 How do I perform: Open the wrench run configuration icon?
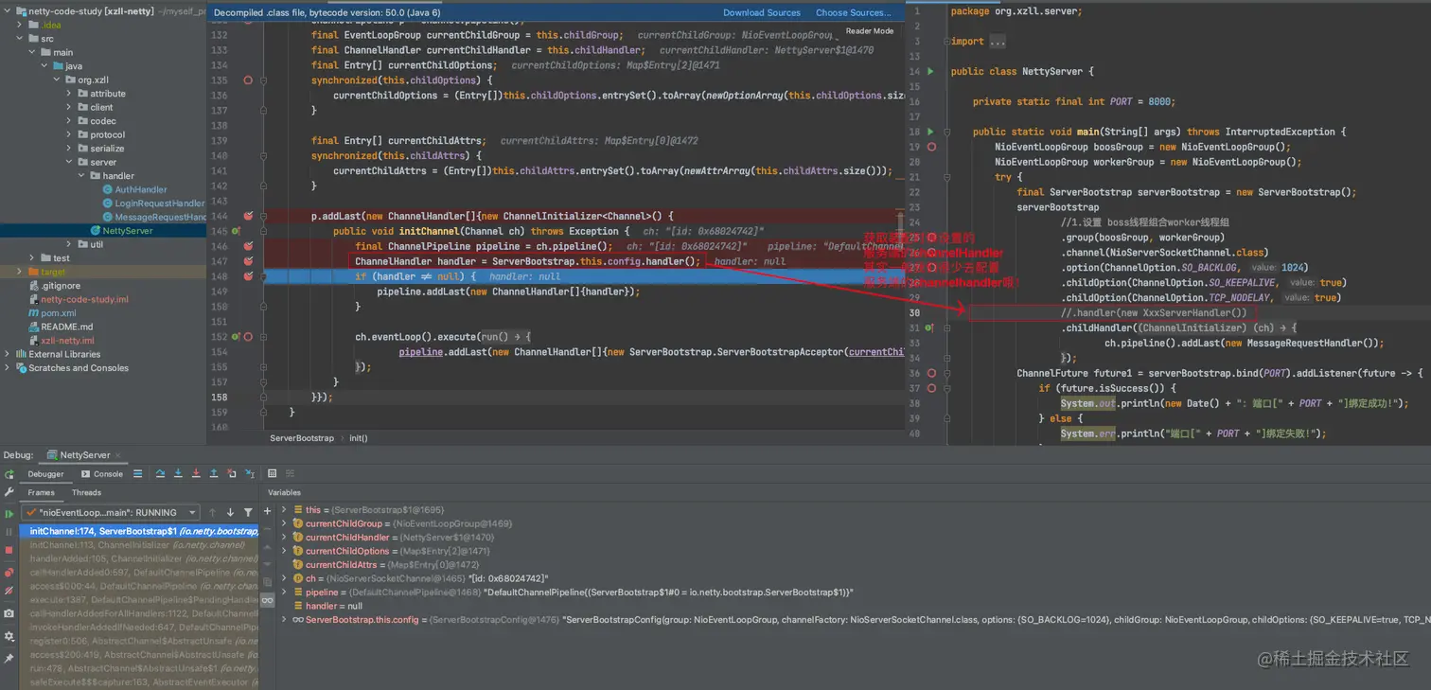point(9,492)
